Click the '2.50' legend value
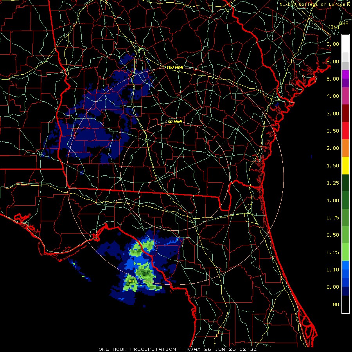This screenshot has height=352, width=352. tap(333, 131)
